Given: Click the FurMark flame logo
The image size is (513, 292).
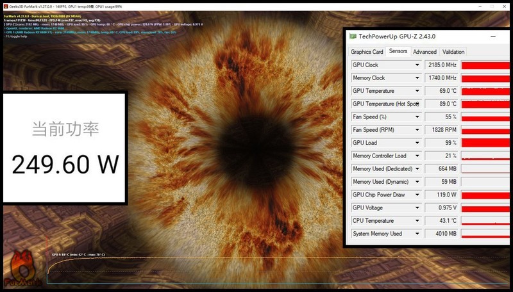Looking at the screenshot, I should click(x=22, y=268).
